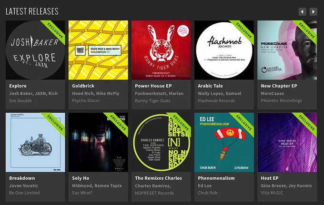The width and height of the screenshot is (324, 205).
Task: Go to next latest releases page
Action: 313,12
